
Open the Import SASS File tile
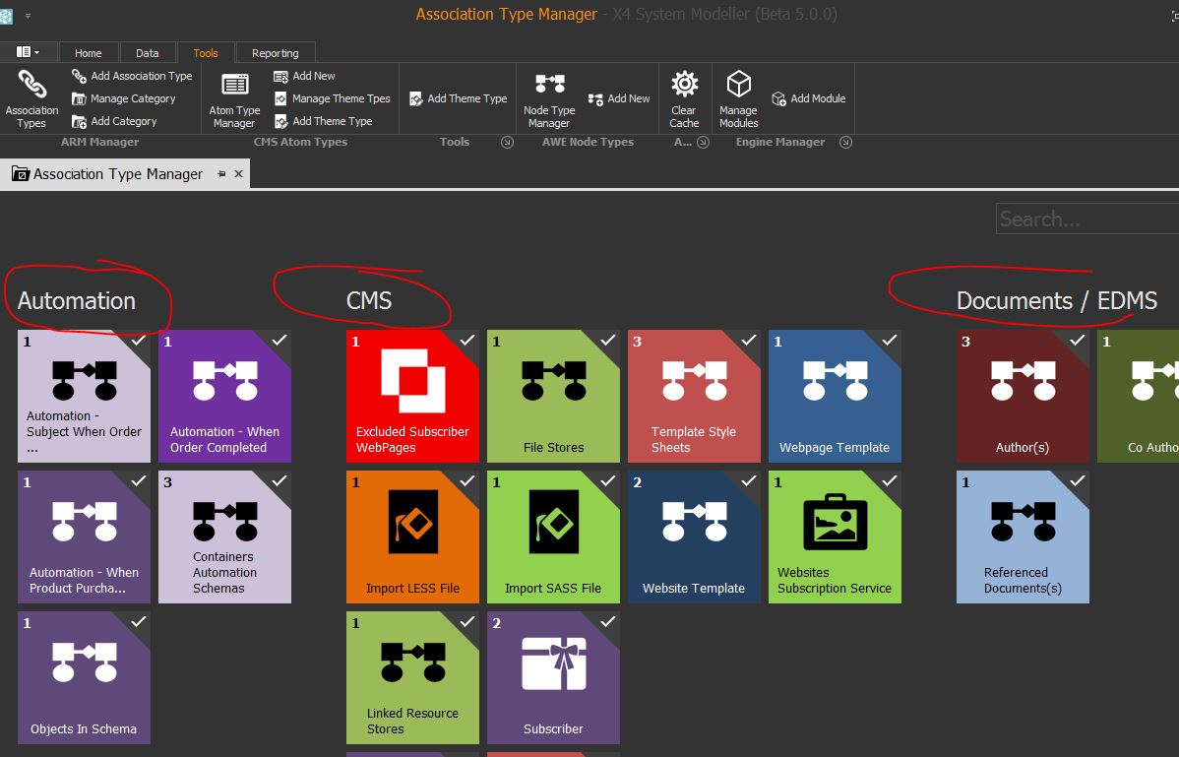[553, 536]
